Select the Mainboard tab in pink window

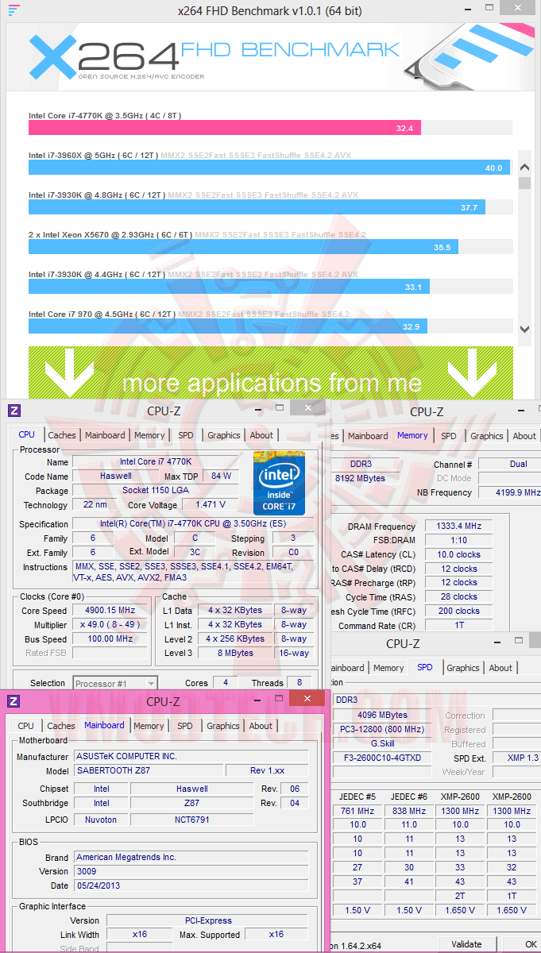pyautogui.click(x=104, y=725)
